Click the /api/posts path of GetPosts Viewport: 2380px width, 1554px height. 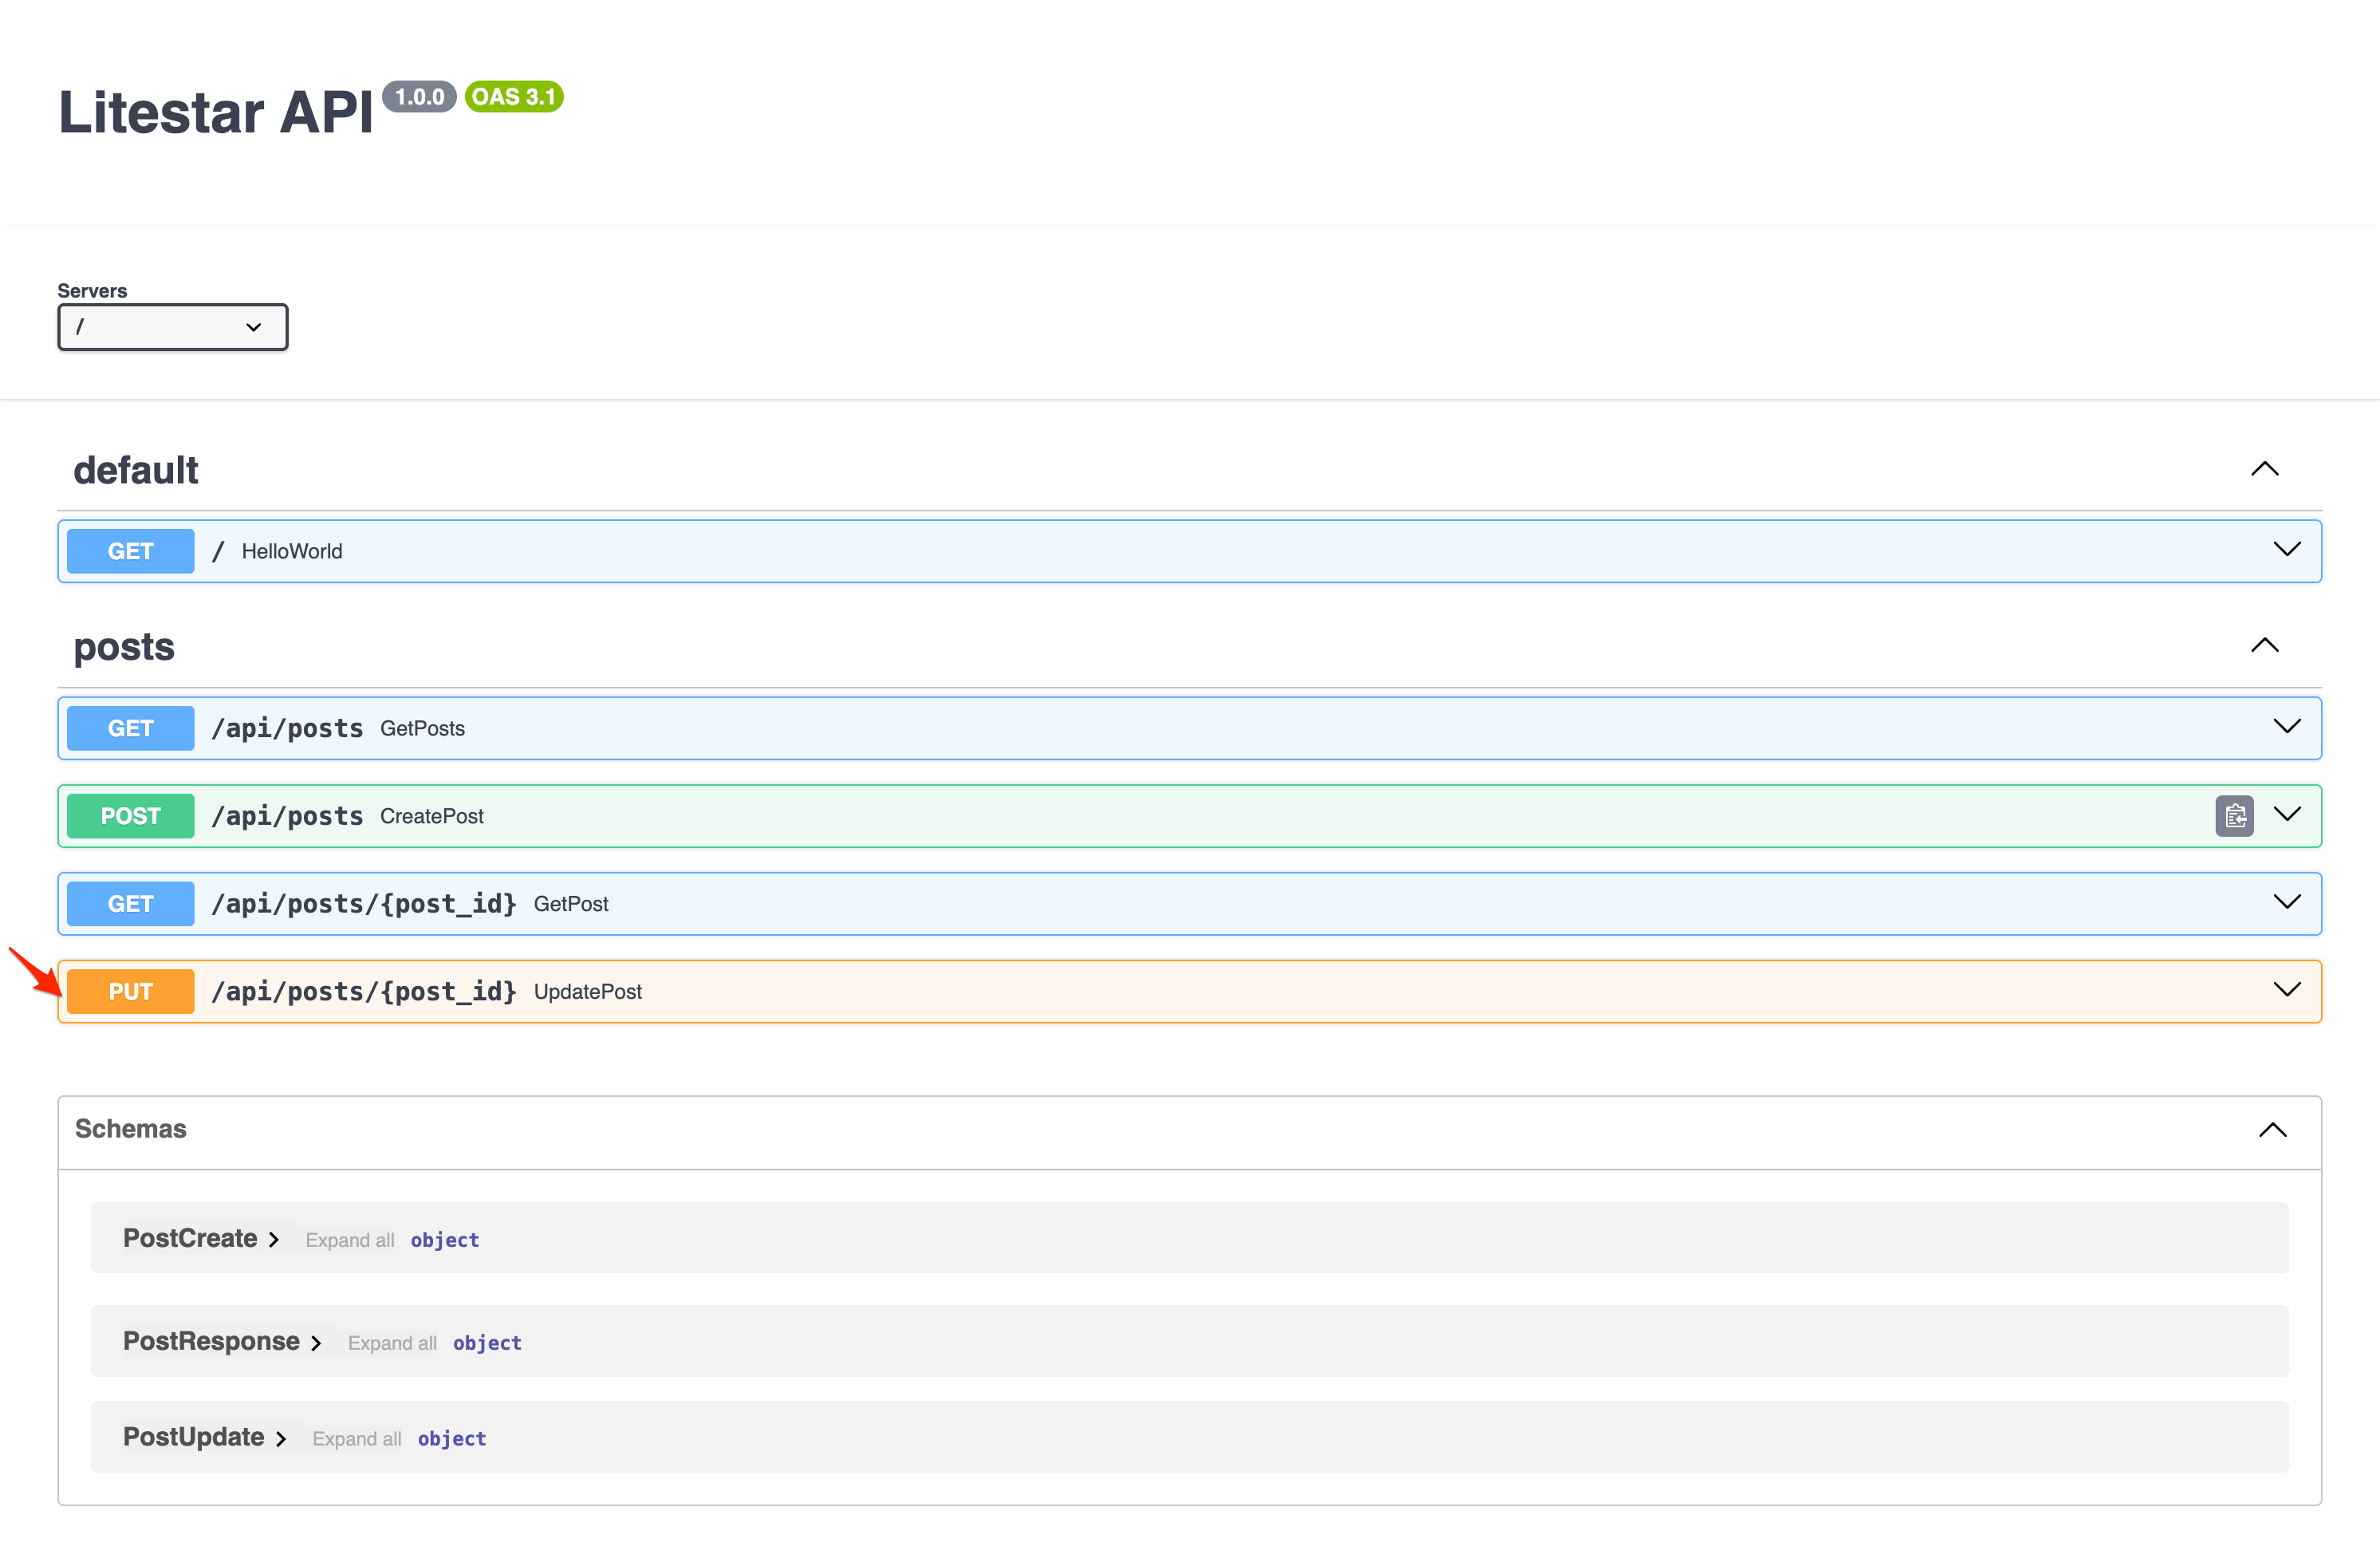(288, 728)
